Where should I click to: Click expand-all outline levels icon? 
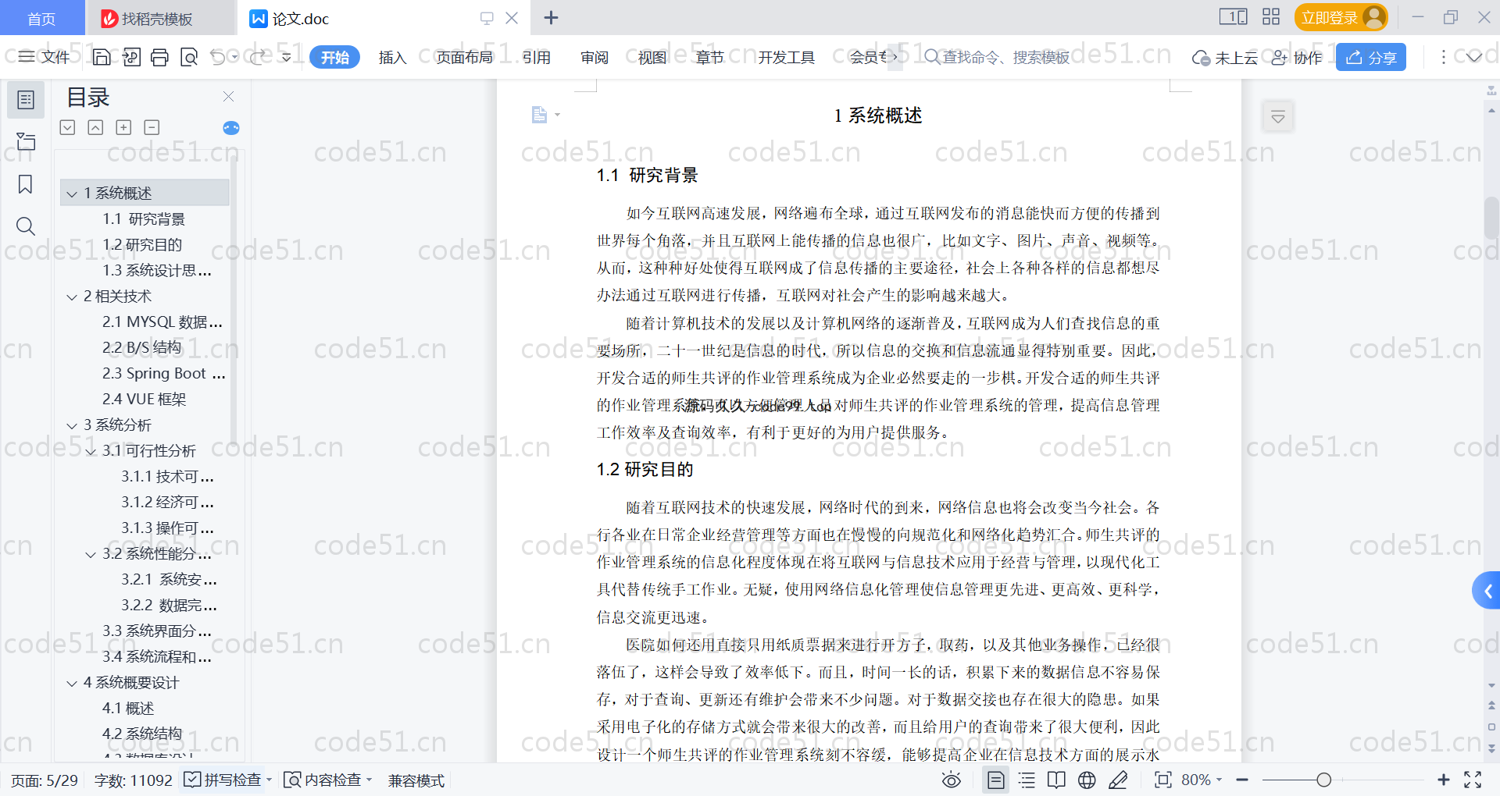[x=68, y=127]
